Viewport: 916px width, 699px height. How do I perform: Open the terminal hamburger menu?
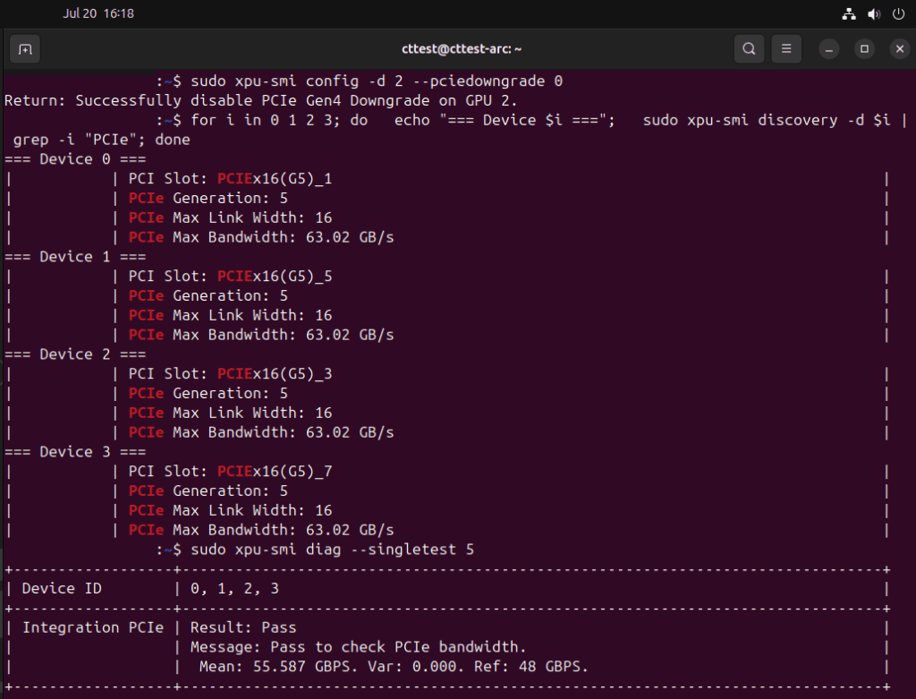[x=786, y=49]
